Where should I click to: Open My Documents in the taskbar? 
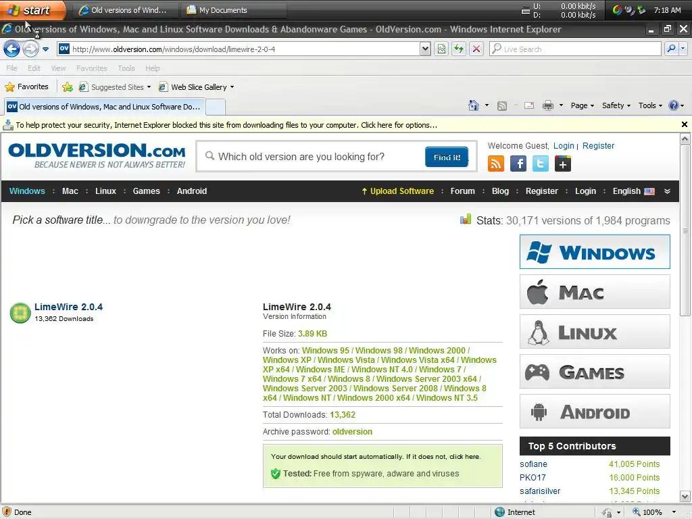tap(233, 10)
